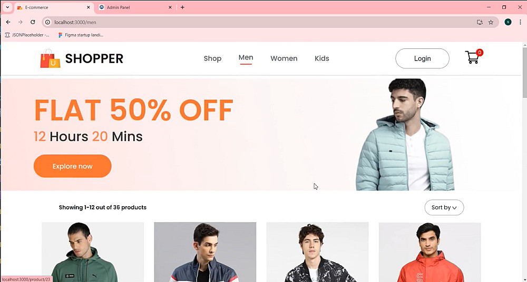Navigate to the Shop page
Screen dimensions: 527x282
pos(212,58)
